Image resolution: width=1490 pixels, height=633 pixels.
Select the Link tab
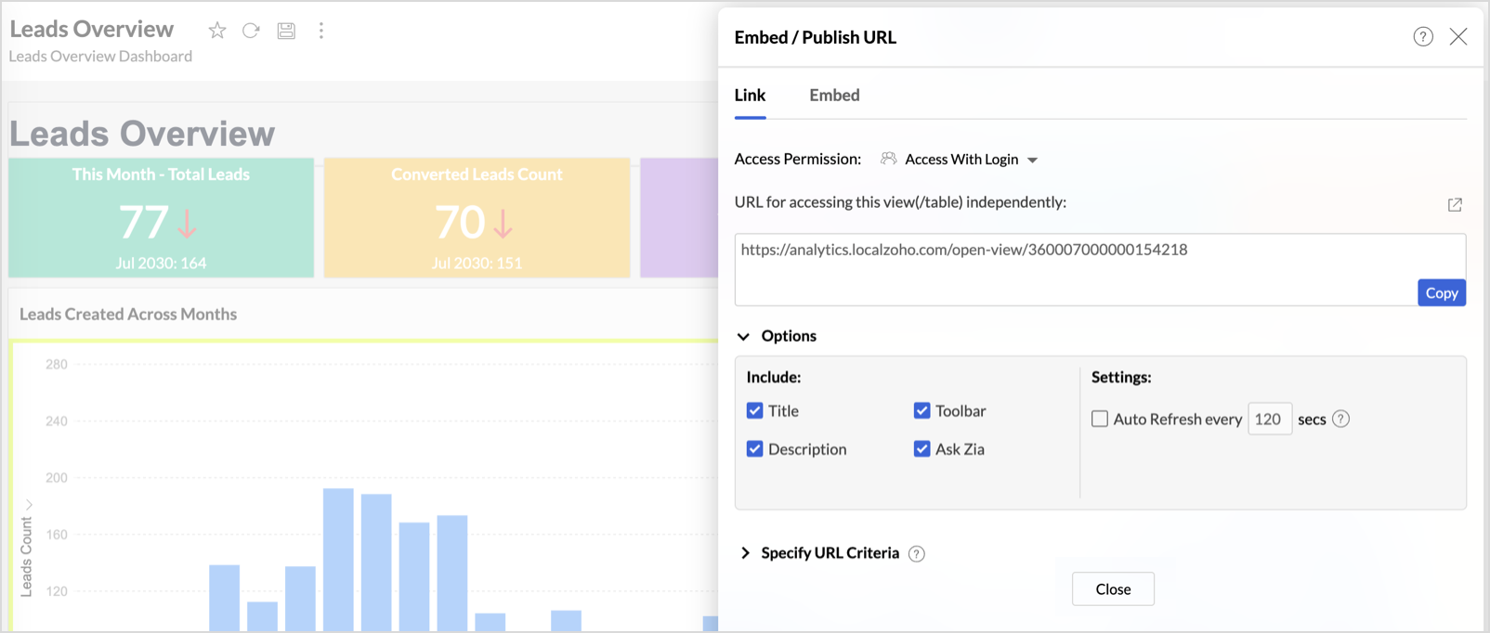coord(750,96)
